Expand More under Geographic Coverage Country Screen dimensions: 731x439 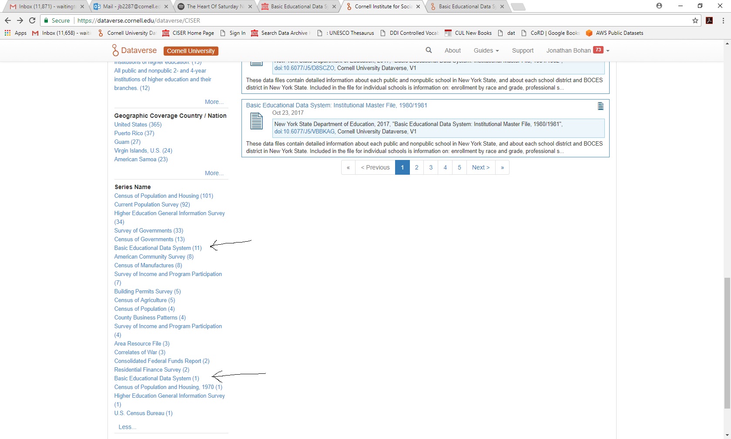click(214, 173)
